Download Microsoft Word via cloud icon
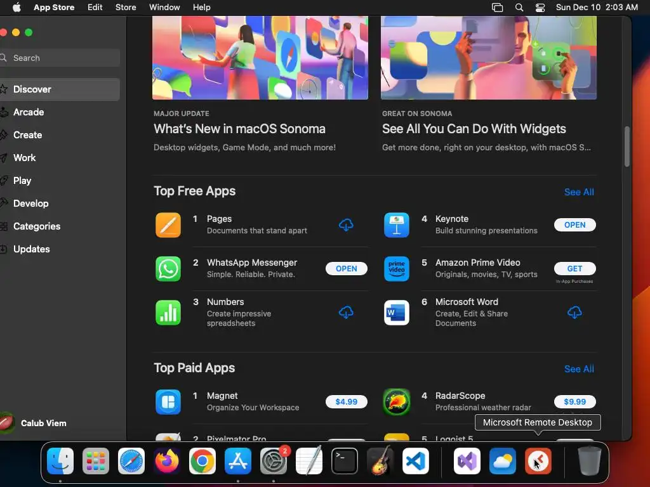Image resolution: width=650 pixels, height=487 pixels. pyautogui.click(x=574, y=312)
